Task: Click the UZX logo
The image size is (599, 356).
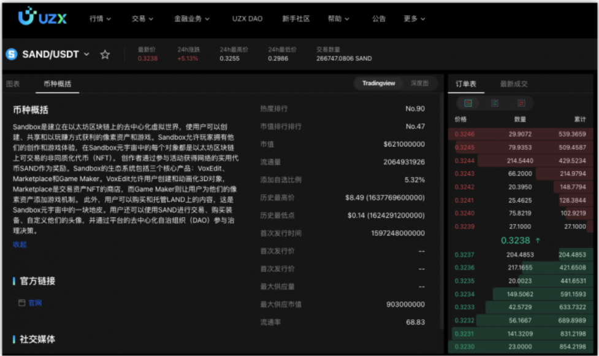Action: tap(42, 17)
